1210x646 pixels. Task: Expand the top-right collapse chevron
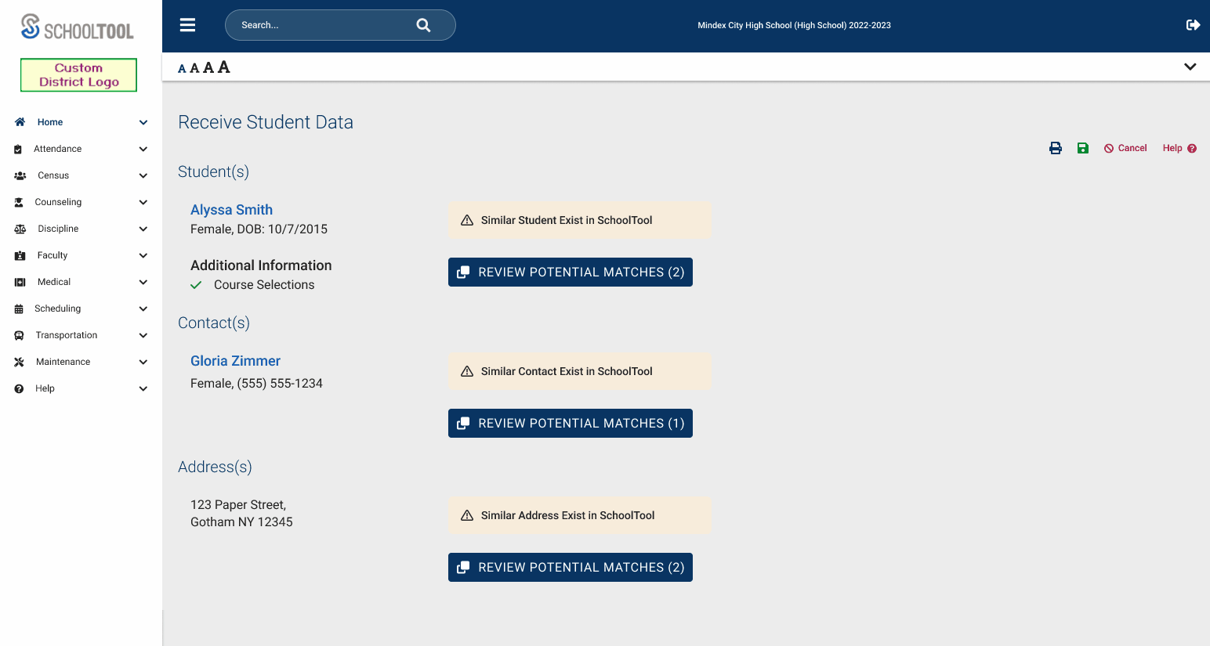pyautogui.click(x=1190, y=67)
